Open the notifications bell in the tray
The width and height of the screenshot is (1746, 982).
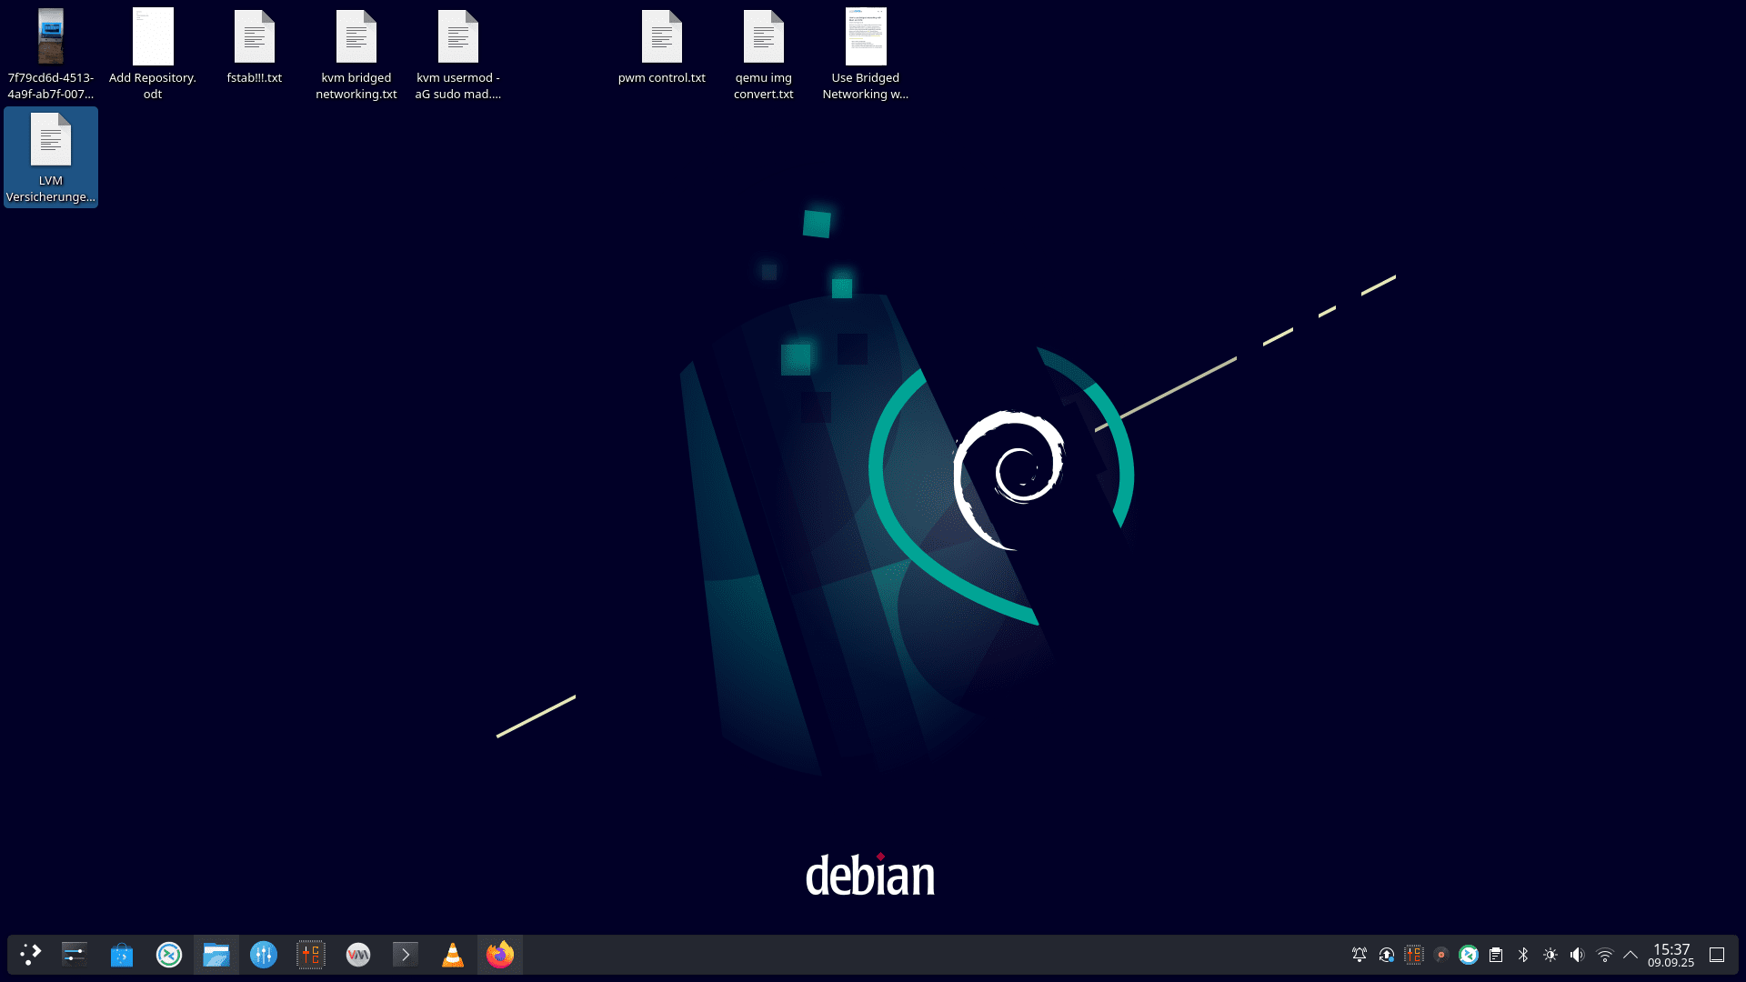pyautogui.click(x=1360, y=955)
